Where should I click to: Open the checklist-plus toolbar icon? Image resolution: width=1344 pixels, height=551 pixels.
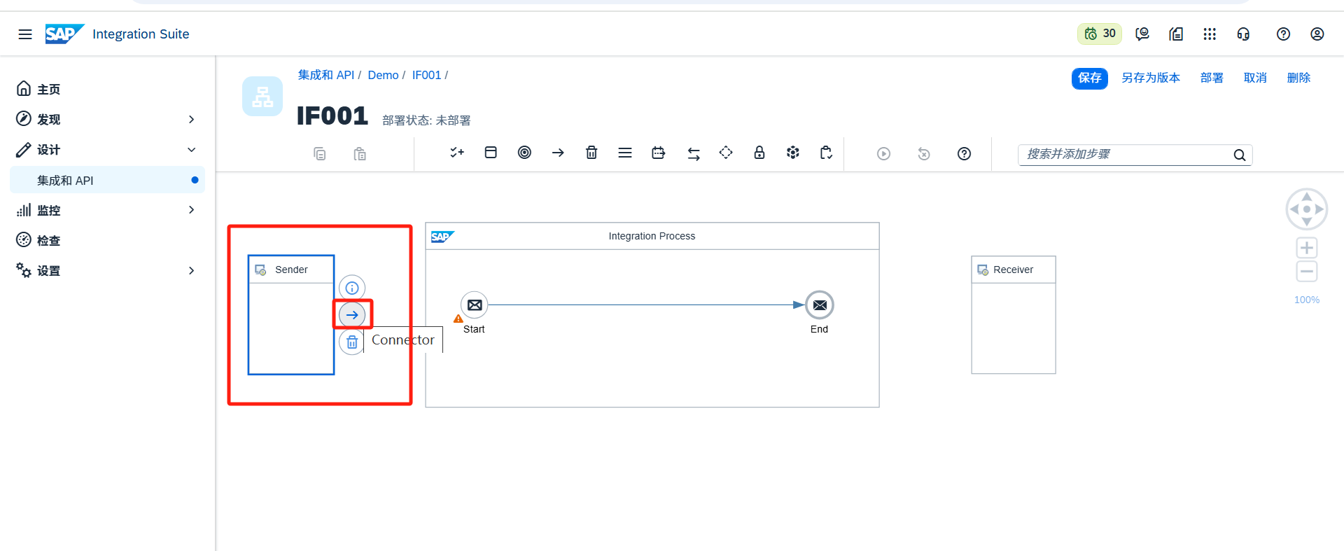coord(457,153)
